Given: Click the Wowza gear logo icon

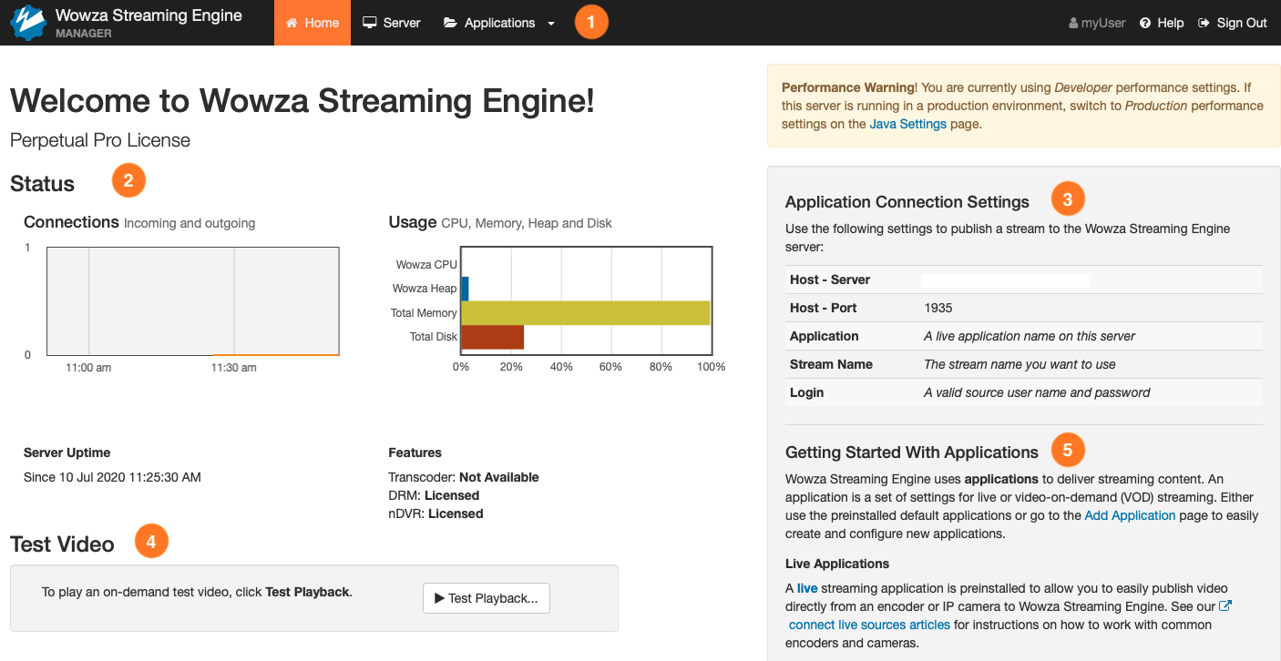Looking at the screenshot, I should click(27, 23).
